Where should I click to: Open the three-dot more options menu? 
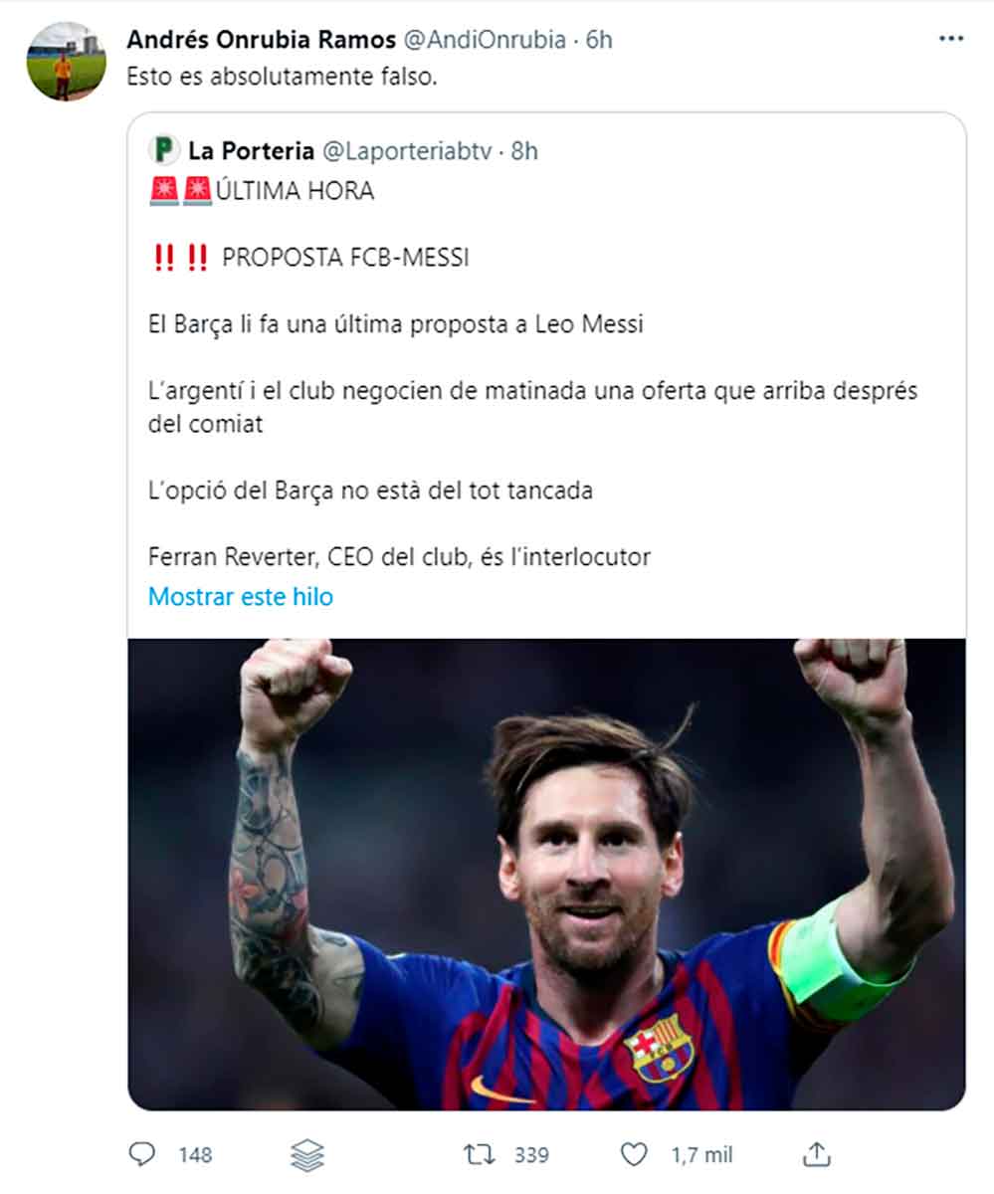[x=951, y=39]
